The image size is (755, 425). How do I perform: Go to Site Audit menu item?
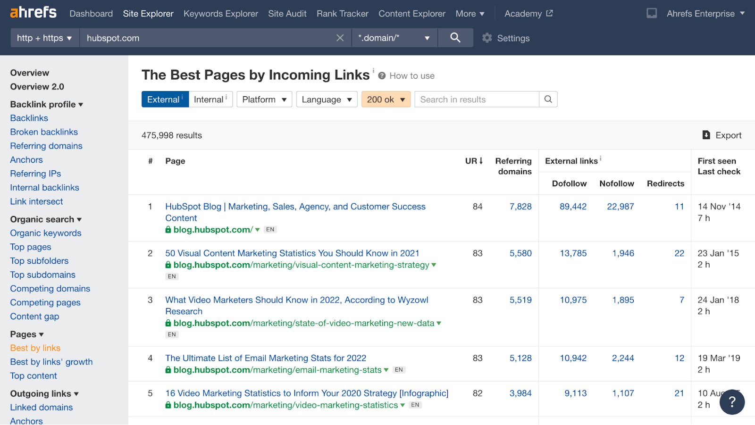[x=287, y=14]
